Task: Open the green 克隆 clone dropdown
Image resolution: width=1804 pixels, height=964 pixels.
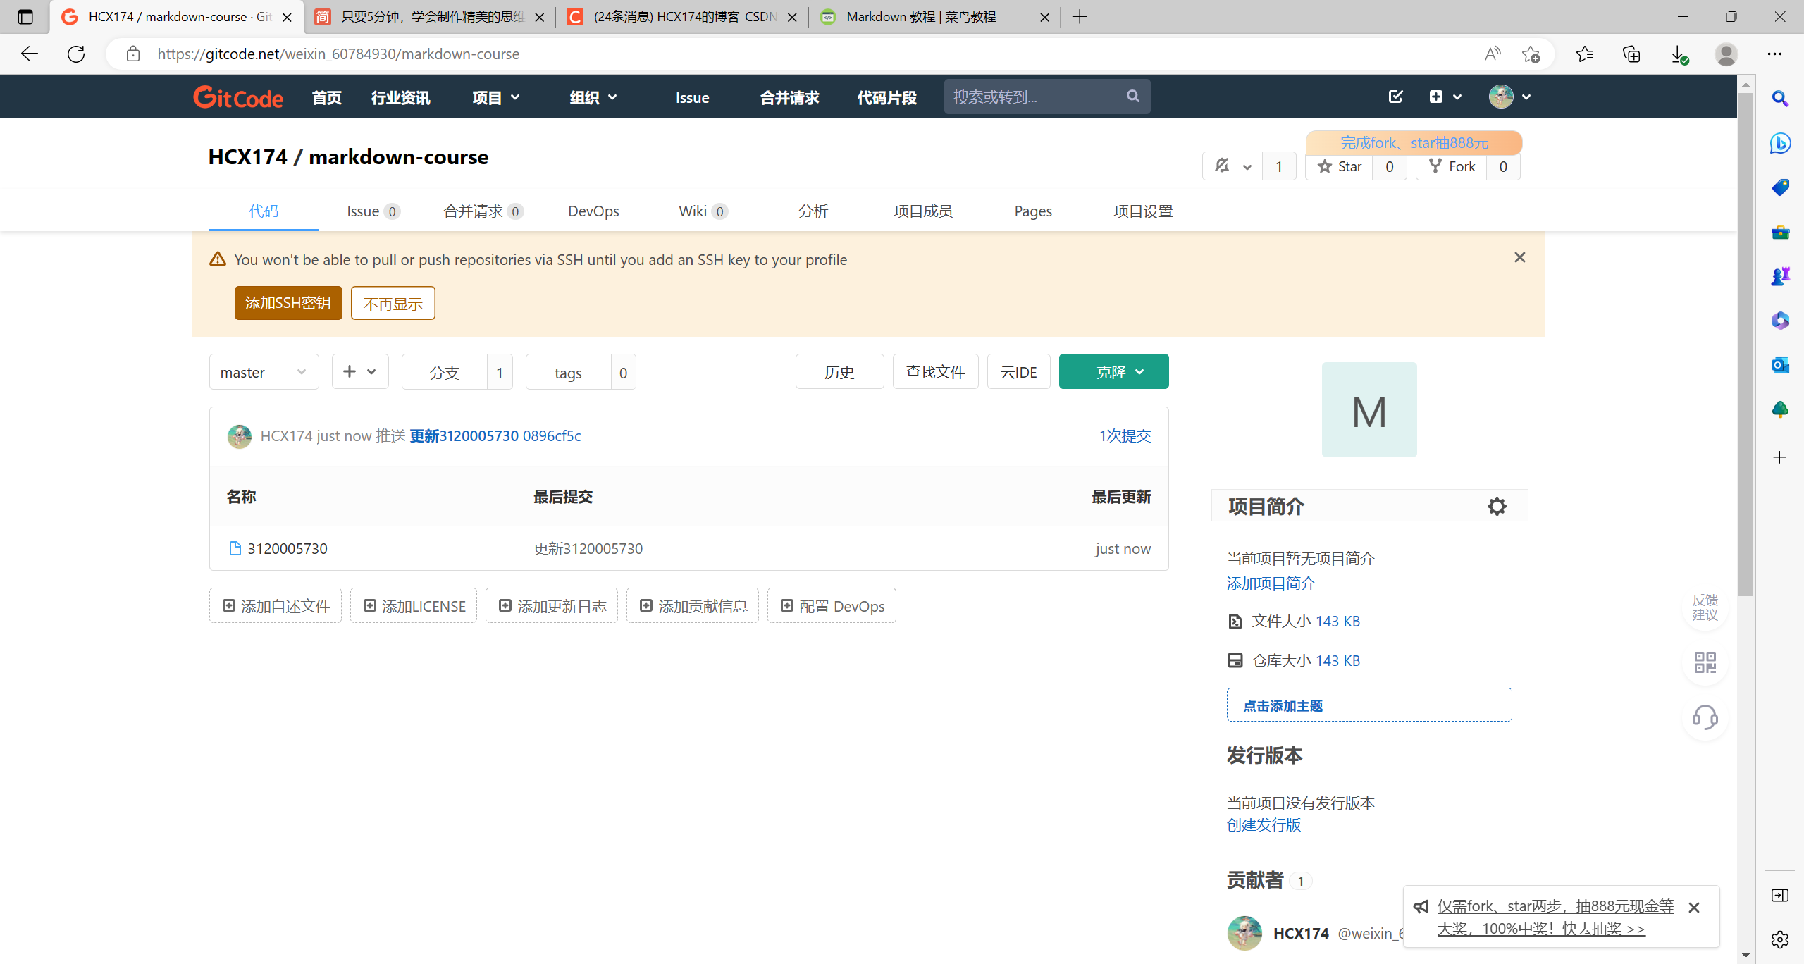Action: (1113, 372)
